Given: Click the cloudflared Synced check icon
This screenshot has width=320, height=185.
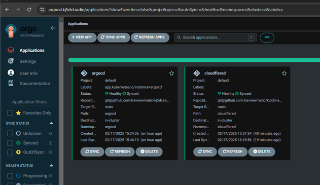Looking at the screenshot, I should (x=237, y=93).
